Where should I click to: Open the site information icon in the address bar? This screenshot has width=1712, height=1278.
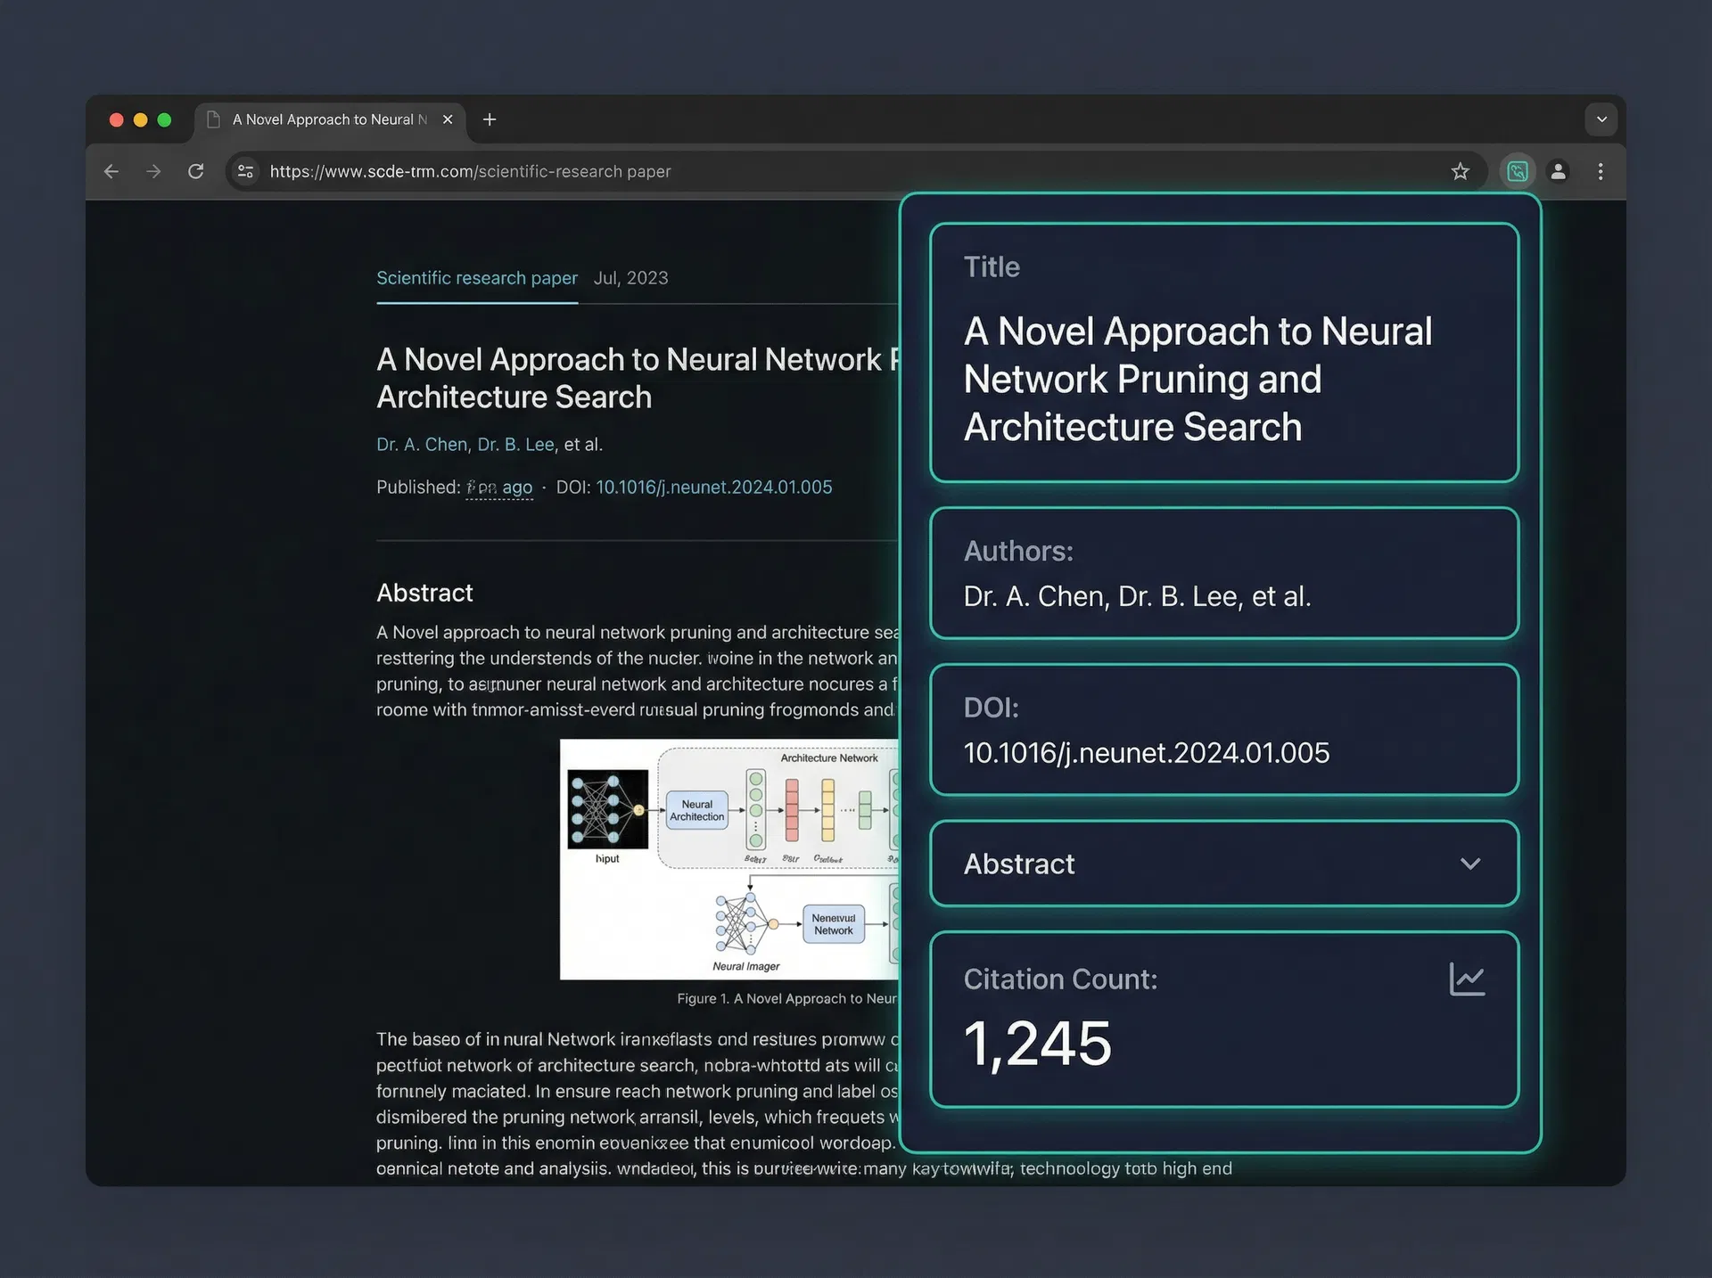click(245, 171)
